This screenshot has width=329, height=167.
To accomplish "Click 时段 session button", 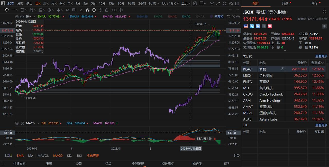I will click(x=236, y=155).
